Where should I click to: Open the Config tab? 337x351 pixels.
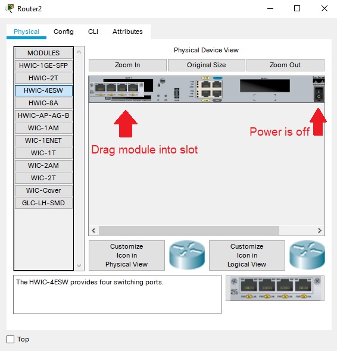tap(64, 32)
